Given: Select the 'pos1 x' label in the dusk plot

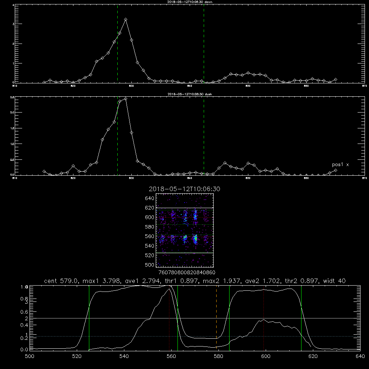Looking at the screenshot, I should (x=340, y=165).
